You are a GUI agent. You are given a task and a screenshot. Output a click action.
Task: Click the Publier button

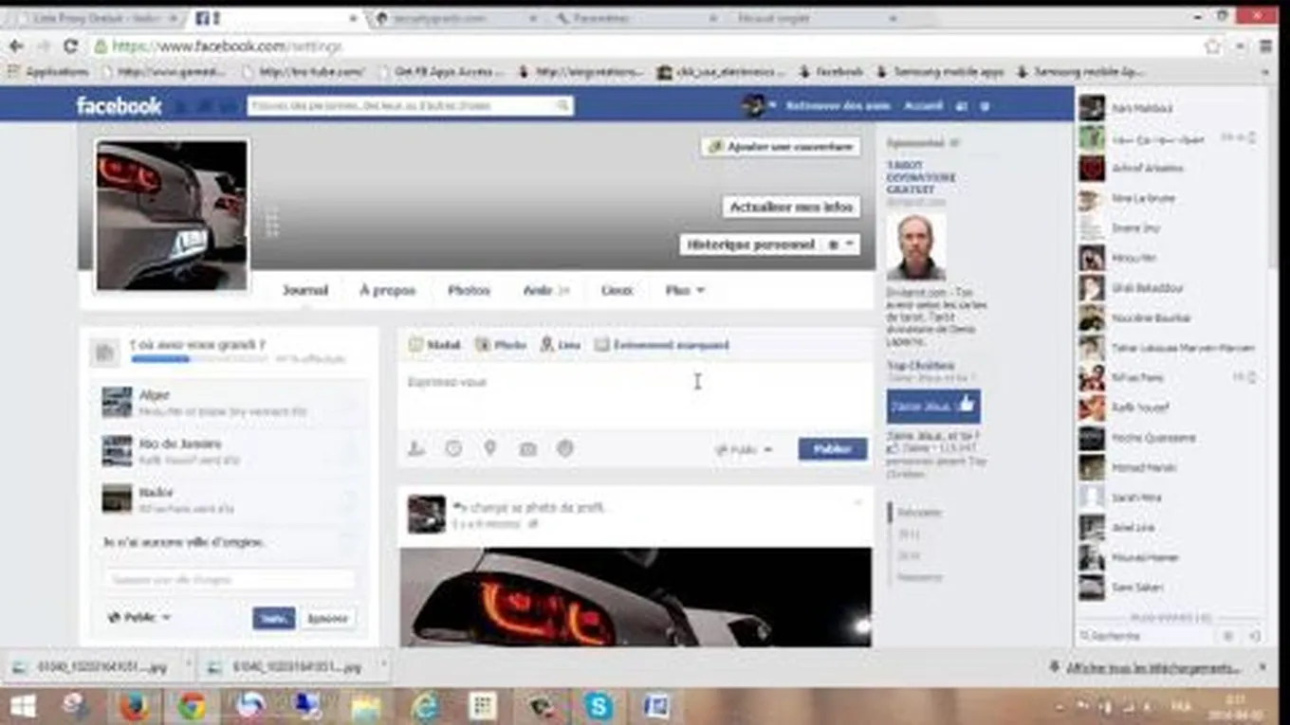pos(832,449)
